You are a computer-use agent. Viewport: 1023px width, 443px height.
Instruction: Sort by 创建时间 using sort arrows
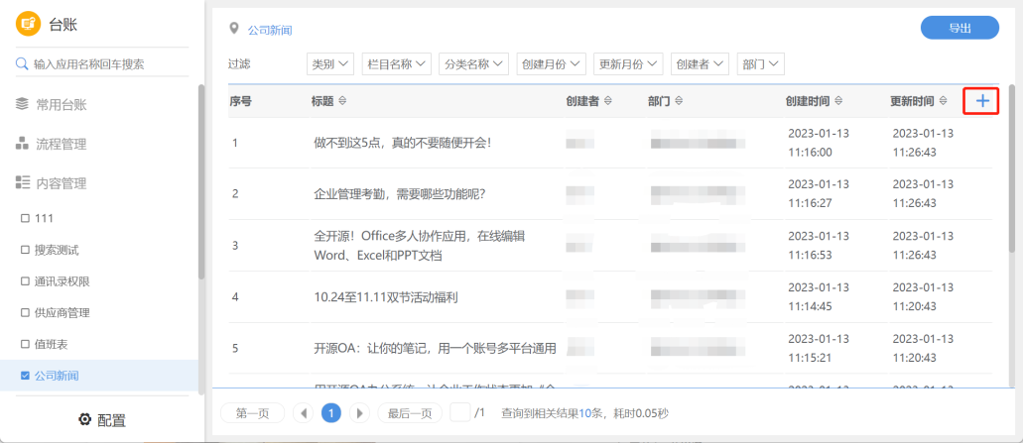(839, 101)
